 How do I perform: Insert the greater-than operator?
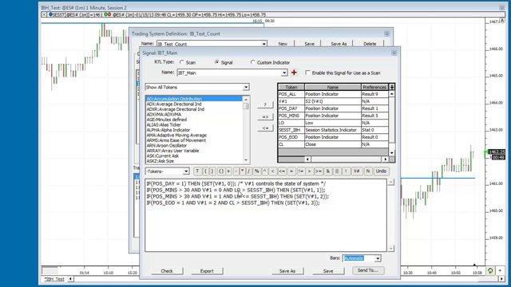[309, 171]
